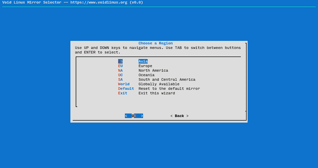Image resolution: width=318 pixels, height=168 pixels.
Task: Choose the Oceania description
Action: pyautogui.click(x=146, y=75)
